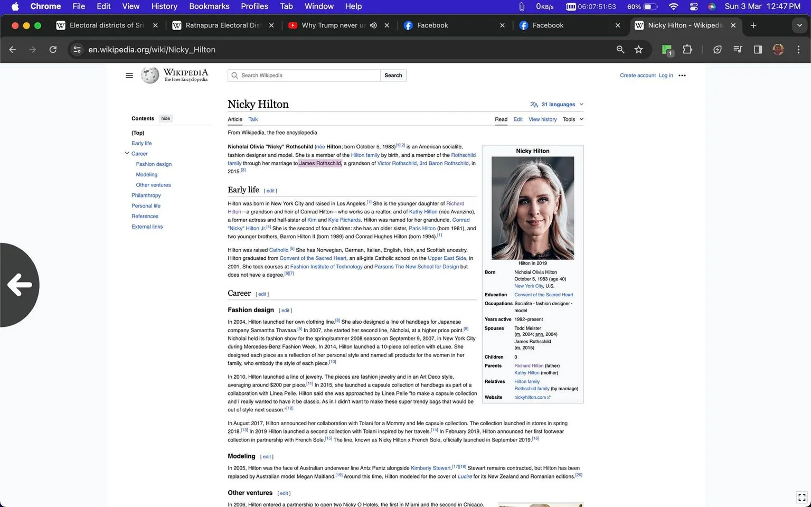Open the Profiles menu

click(x=254, y=6)
